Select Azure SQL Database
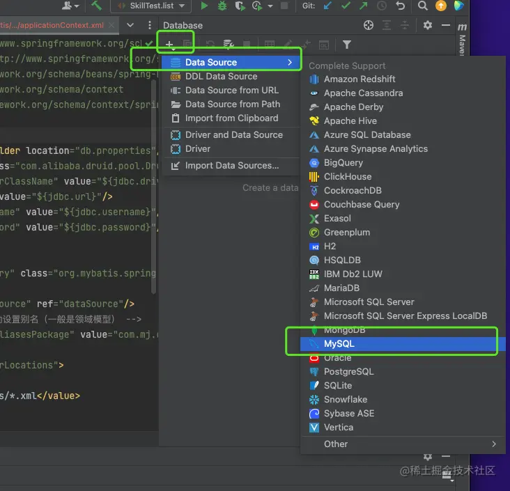This screenshot has height=491, width=510. [403, 135]
